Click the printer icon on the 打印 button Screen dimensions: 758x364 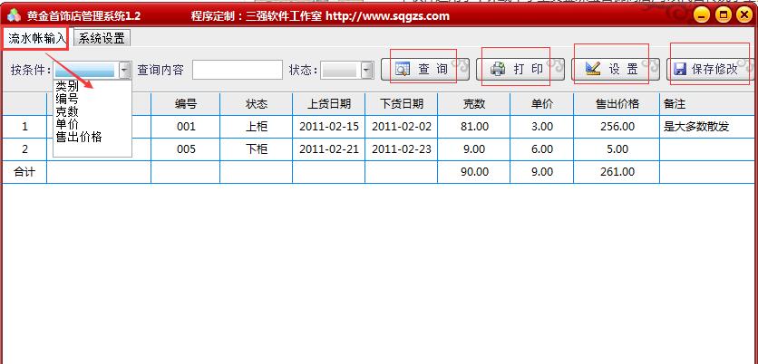coord(498,69)
